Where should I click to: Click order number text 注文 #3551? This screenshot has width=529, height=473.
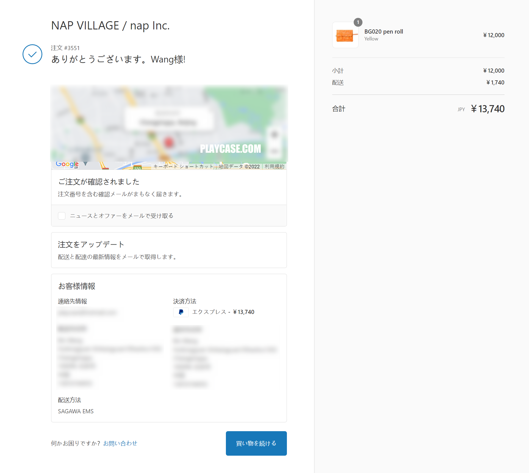[x=65, y=48]
